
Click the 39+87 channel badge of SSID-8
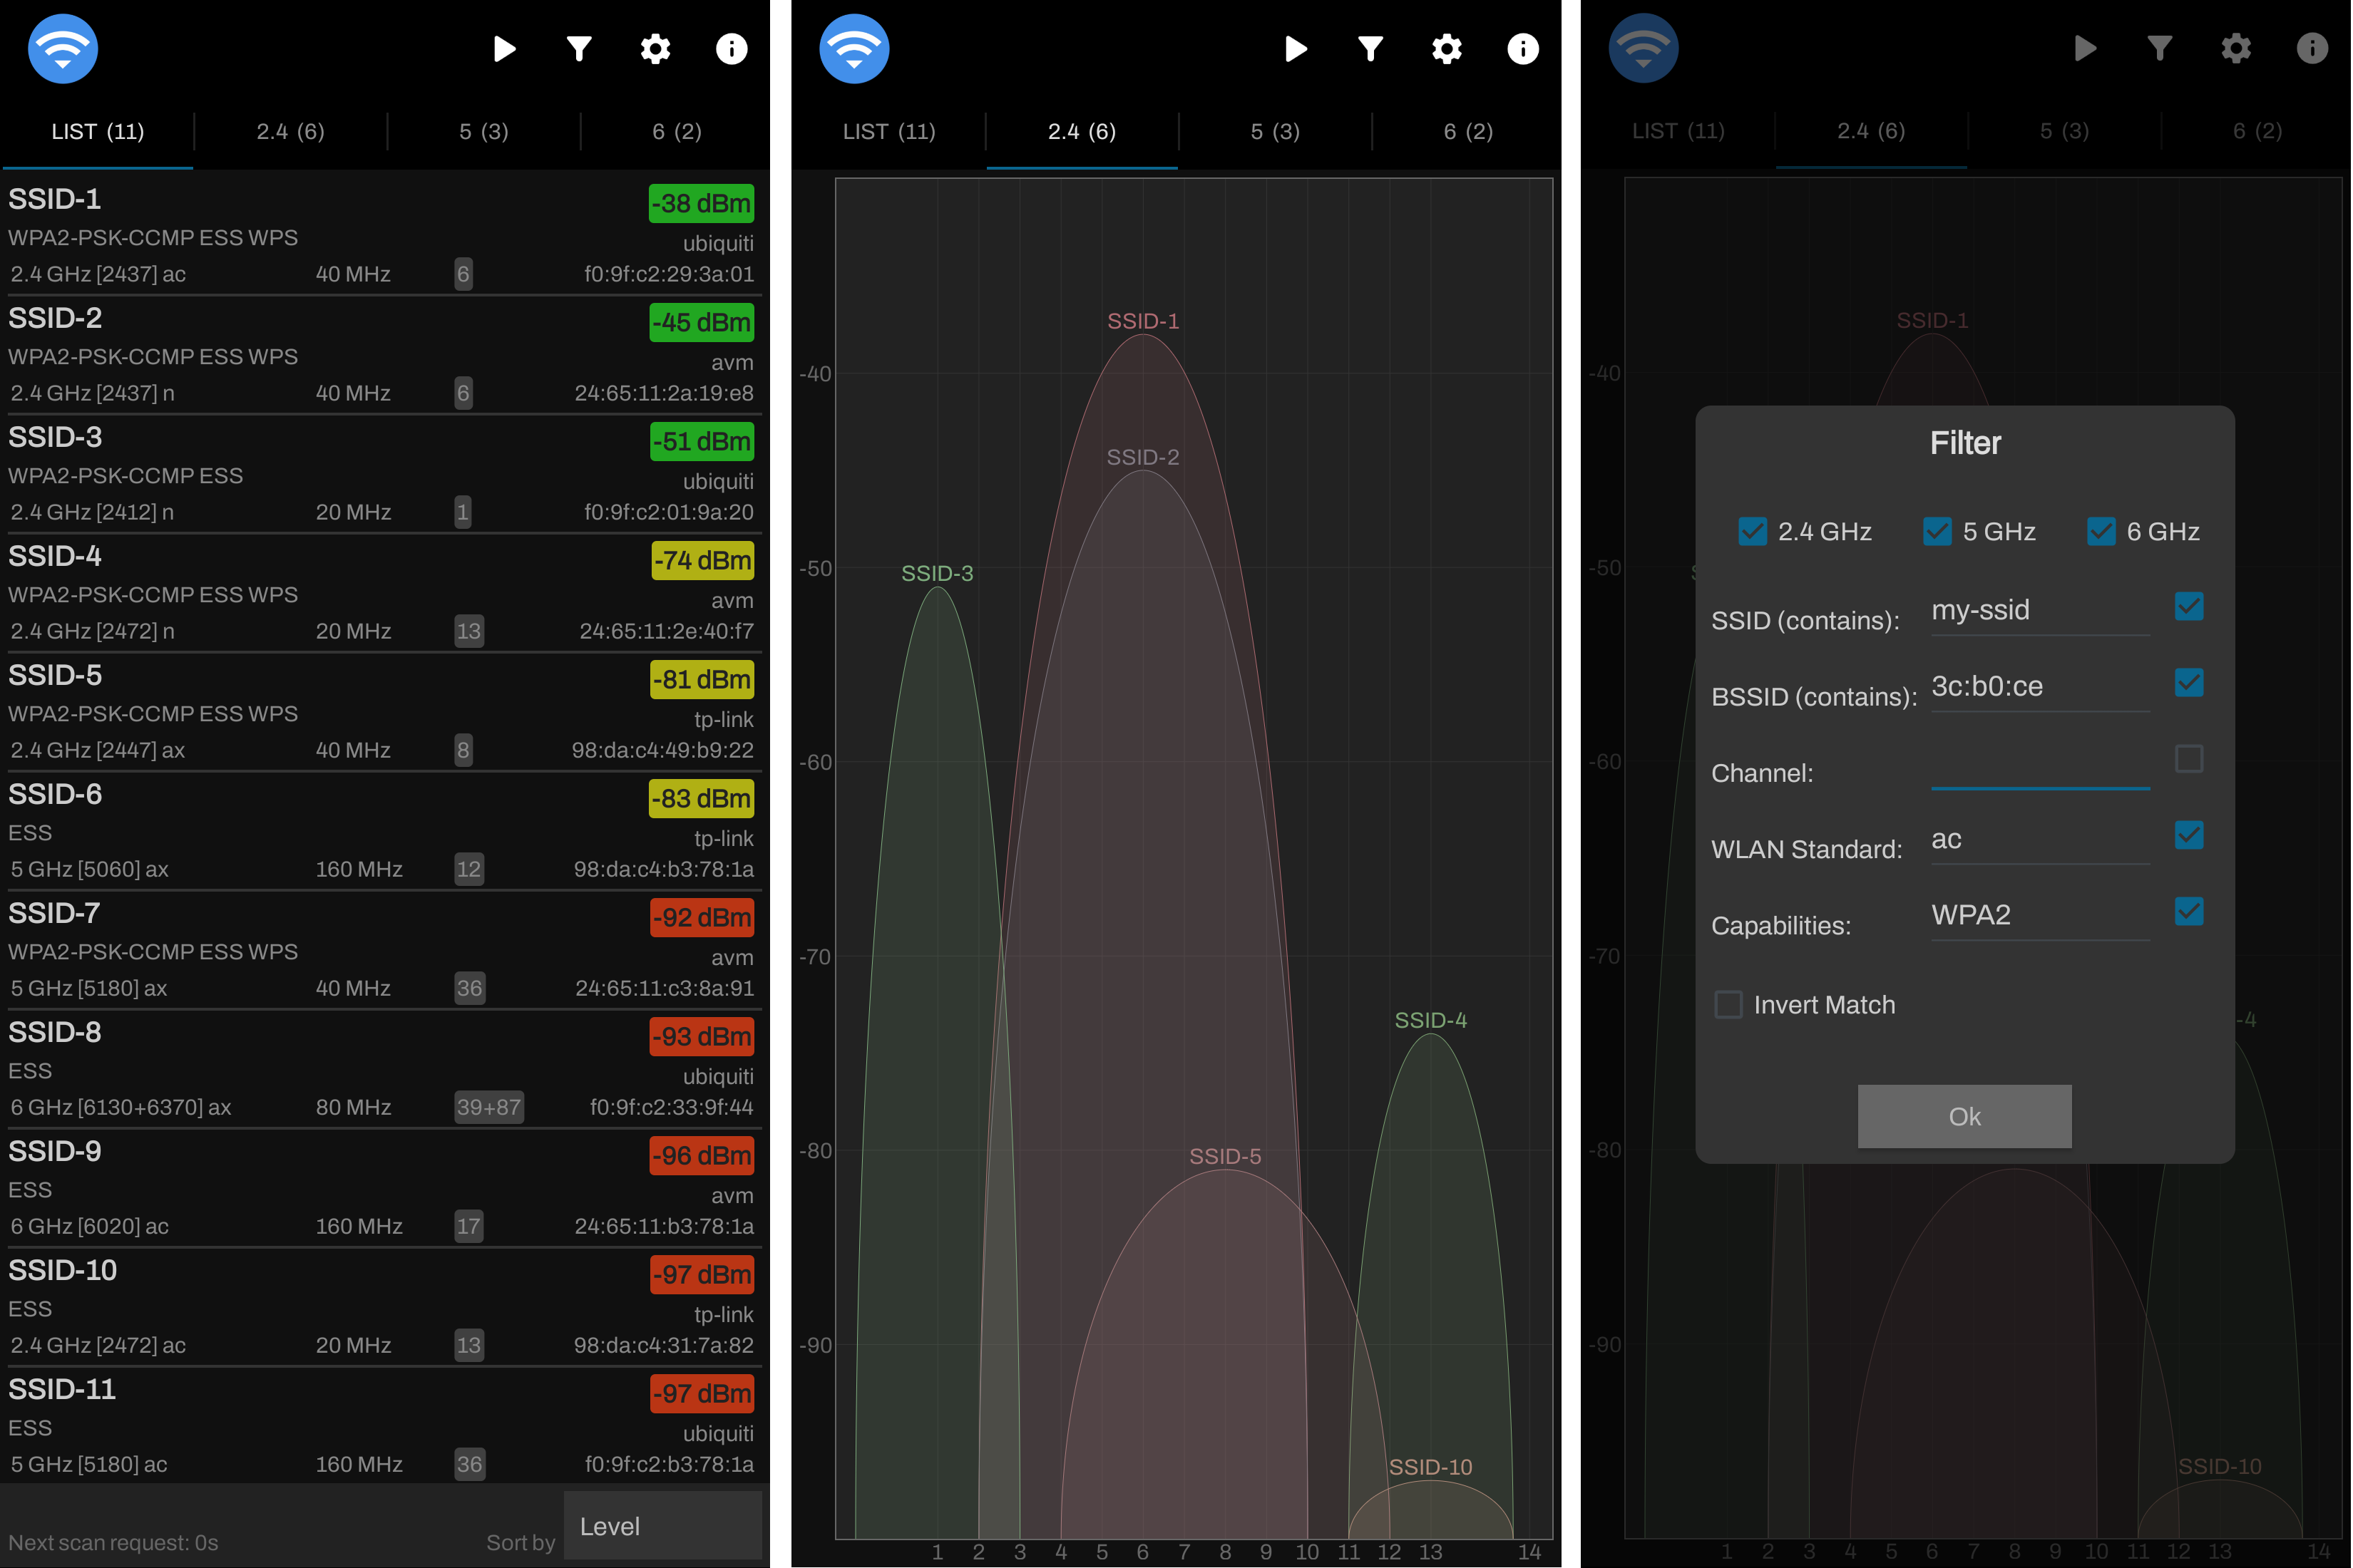(x=488, y=1107)
